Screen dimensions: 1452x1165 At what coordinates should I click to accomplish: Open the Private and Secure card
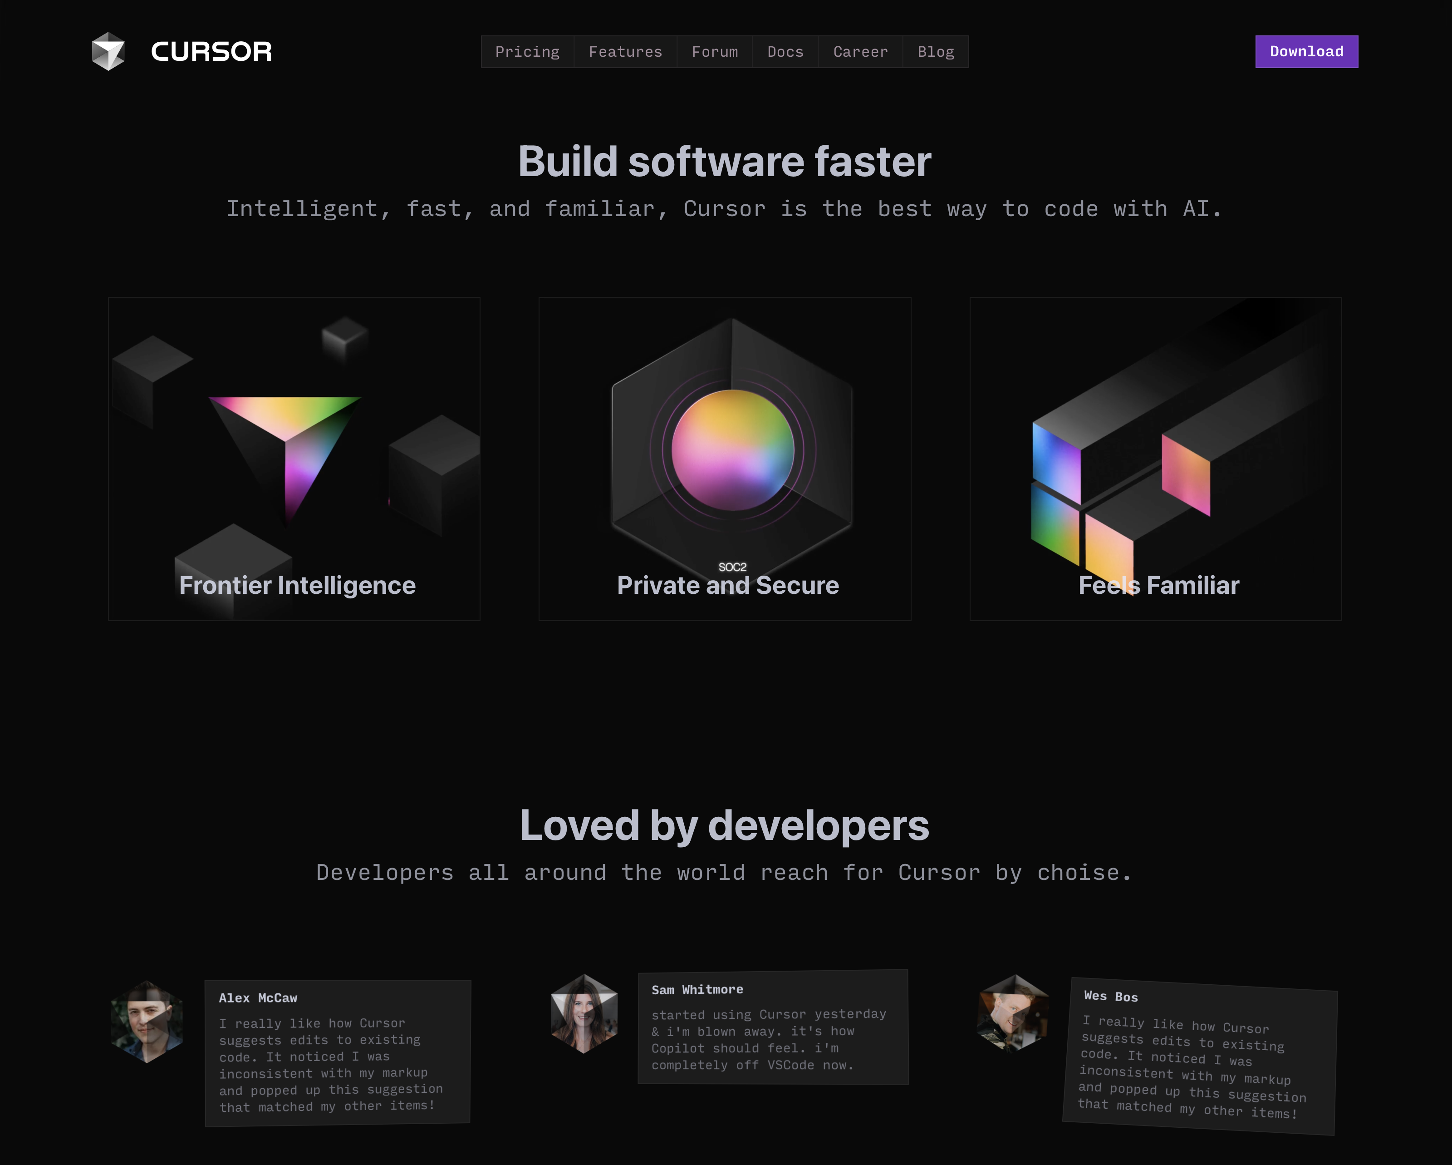[x=725, y=459]
